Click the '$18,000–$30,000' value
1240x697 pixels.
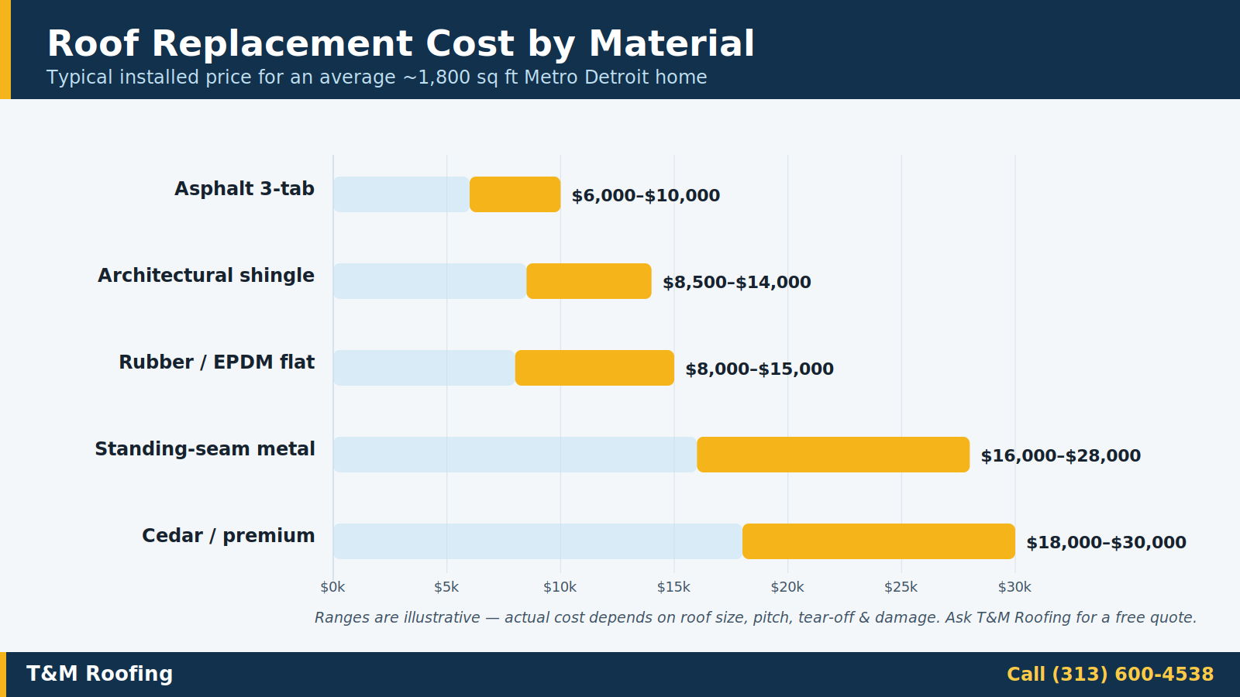pyautogui.click(x=1107, y=543)
